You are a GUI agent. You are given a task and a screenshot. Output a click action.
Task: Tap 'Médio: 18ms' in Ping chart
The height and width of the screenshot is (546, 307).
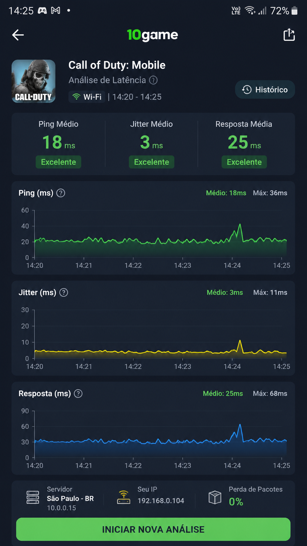tap(226, 193)
